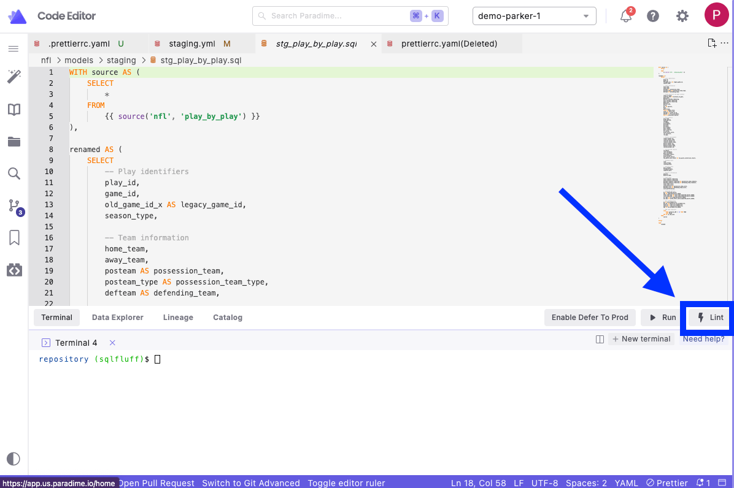Click Open Pull Request in status bar
The height and width of the screenshot is (488, 734).
(x=156, y=483)
